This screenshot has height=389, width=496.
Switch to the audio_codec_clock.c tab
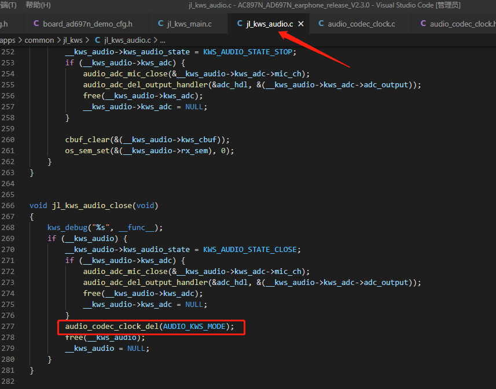pyautogui.click(x=361, y=24)
